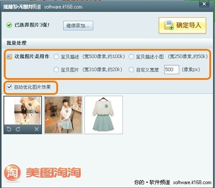Click the picture icon beside 这批图片是用作
215x188 pixels.
coord(9,57)
